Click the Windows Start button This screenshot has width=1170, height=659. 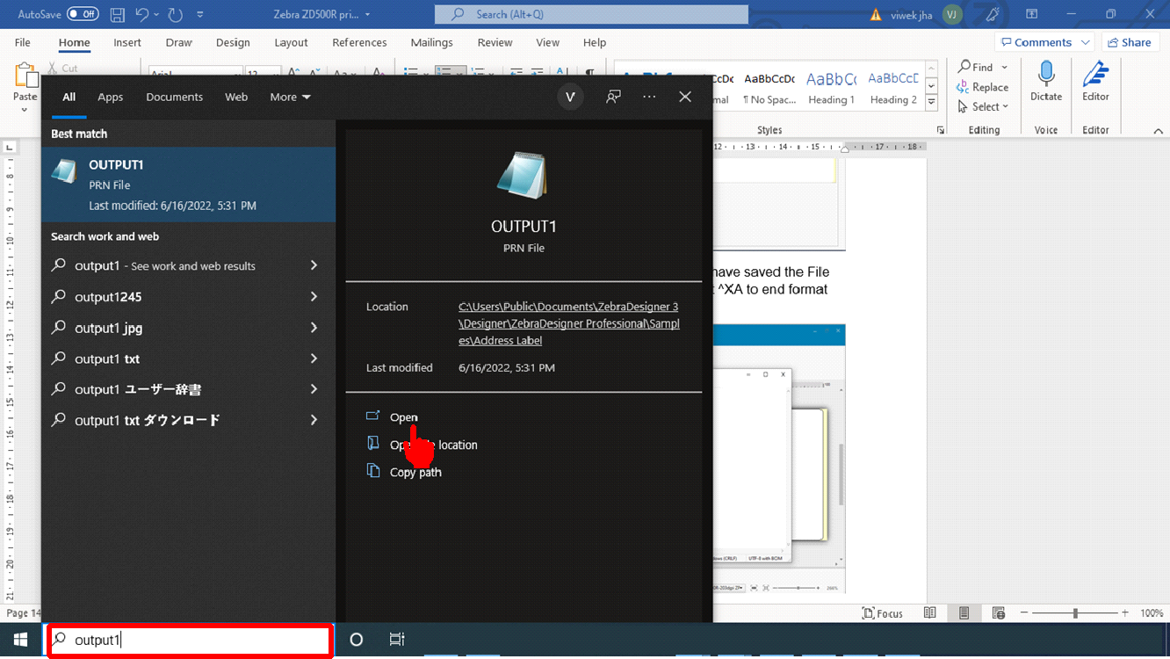tap(20, 640)
